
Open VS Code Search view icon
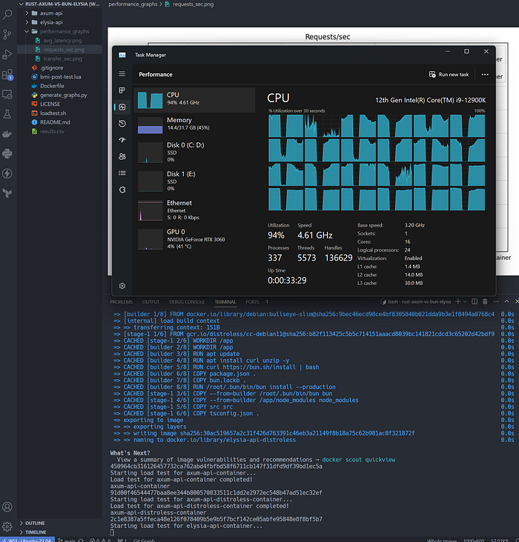pyautogui.click(x=7, y=15)
